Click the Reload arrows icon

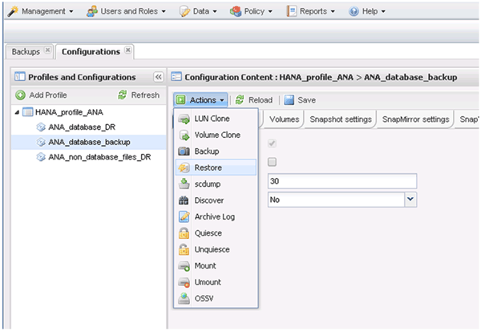coord(240,100)
